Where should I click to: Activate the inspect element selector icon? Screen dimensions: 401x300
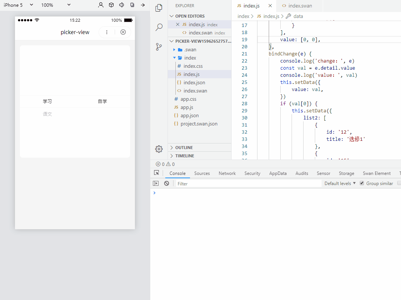pyautogui.click(x=157, y=173)
